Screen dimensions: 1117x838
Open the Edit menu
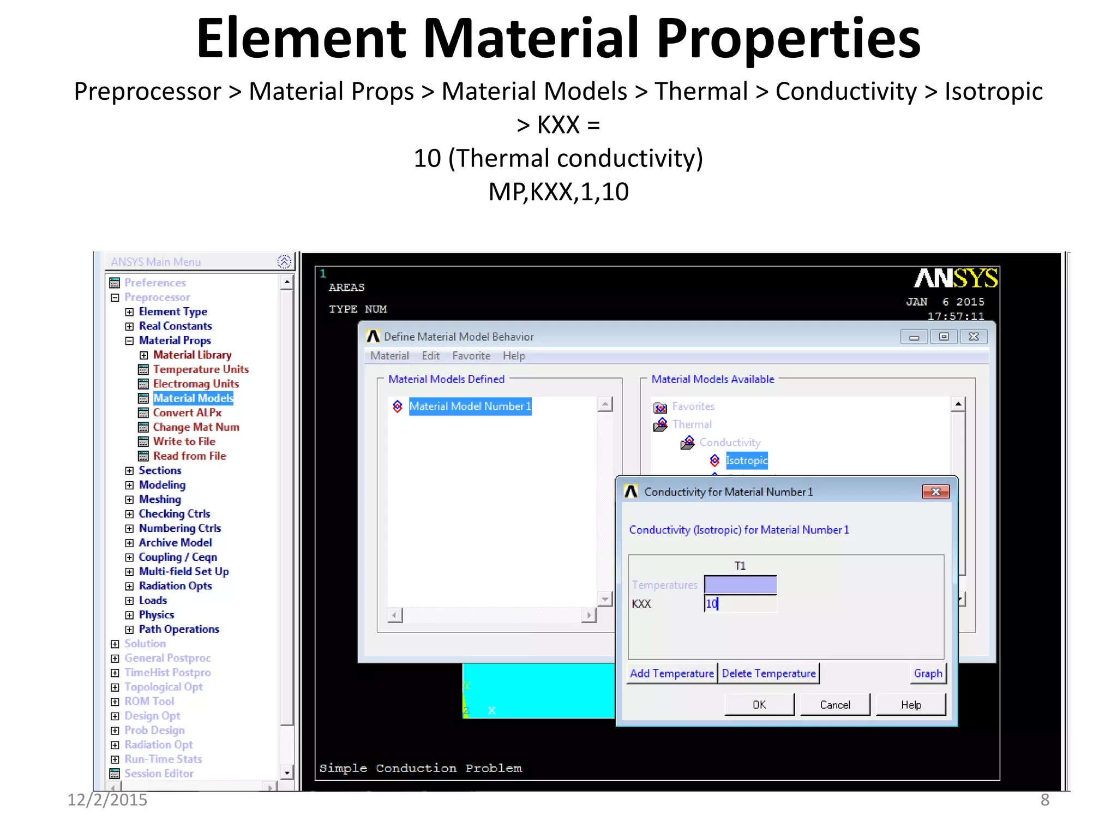pos(430,356)
